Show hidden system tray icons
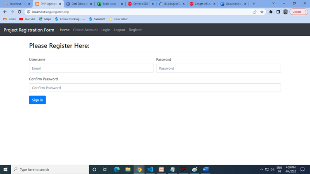Viewport: 310px width, 174px height. click(x=262, y=169)
